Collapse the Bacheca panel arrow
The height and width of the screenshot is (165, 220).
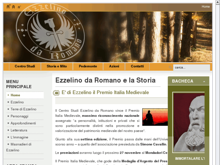204,81
